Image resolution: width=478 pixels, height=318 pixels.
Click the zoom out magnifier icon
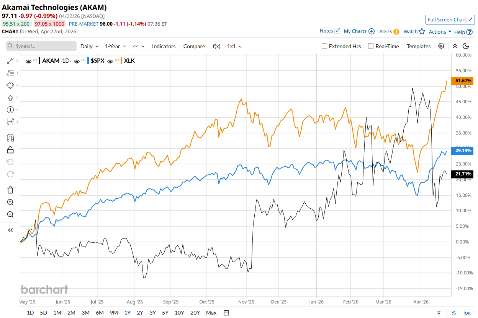click(x=10, y=214)
